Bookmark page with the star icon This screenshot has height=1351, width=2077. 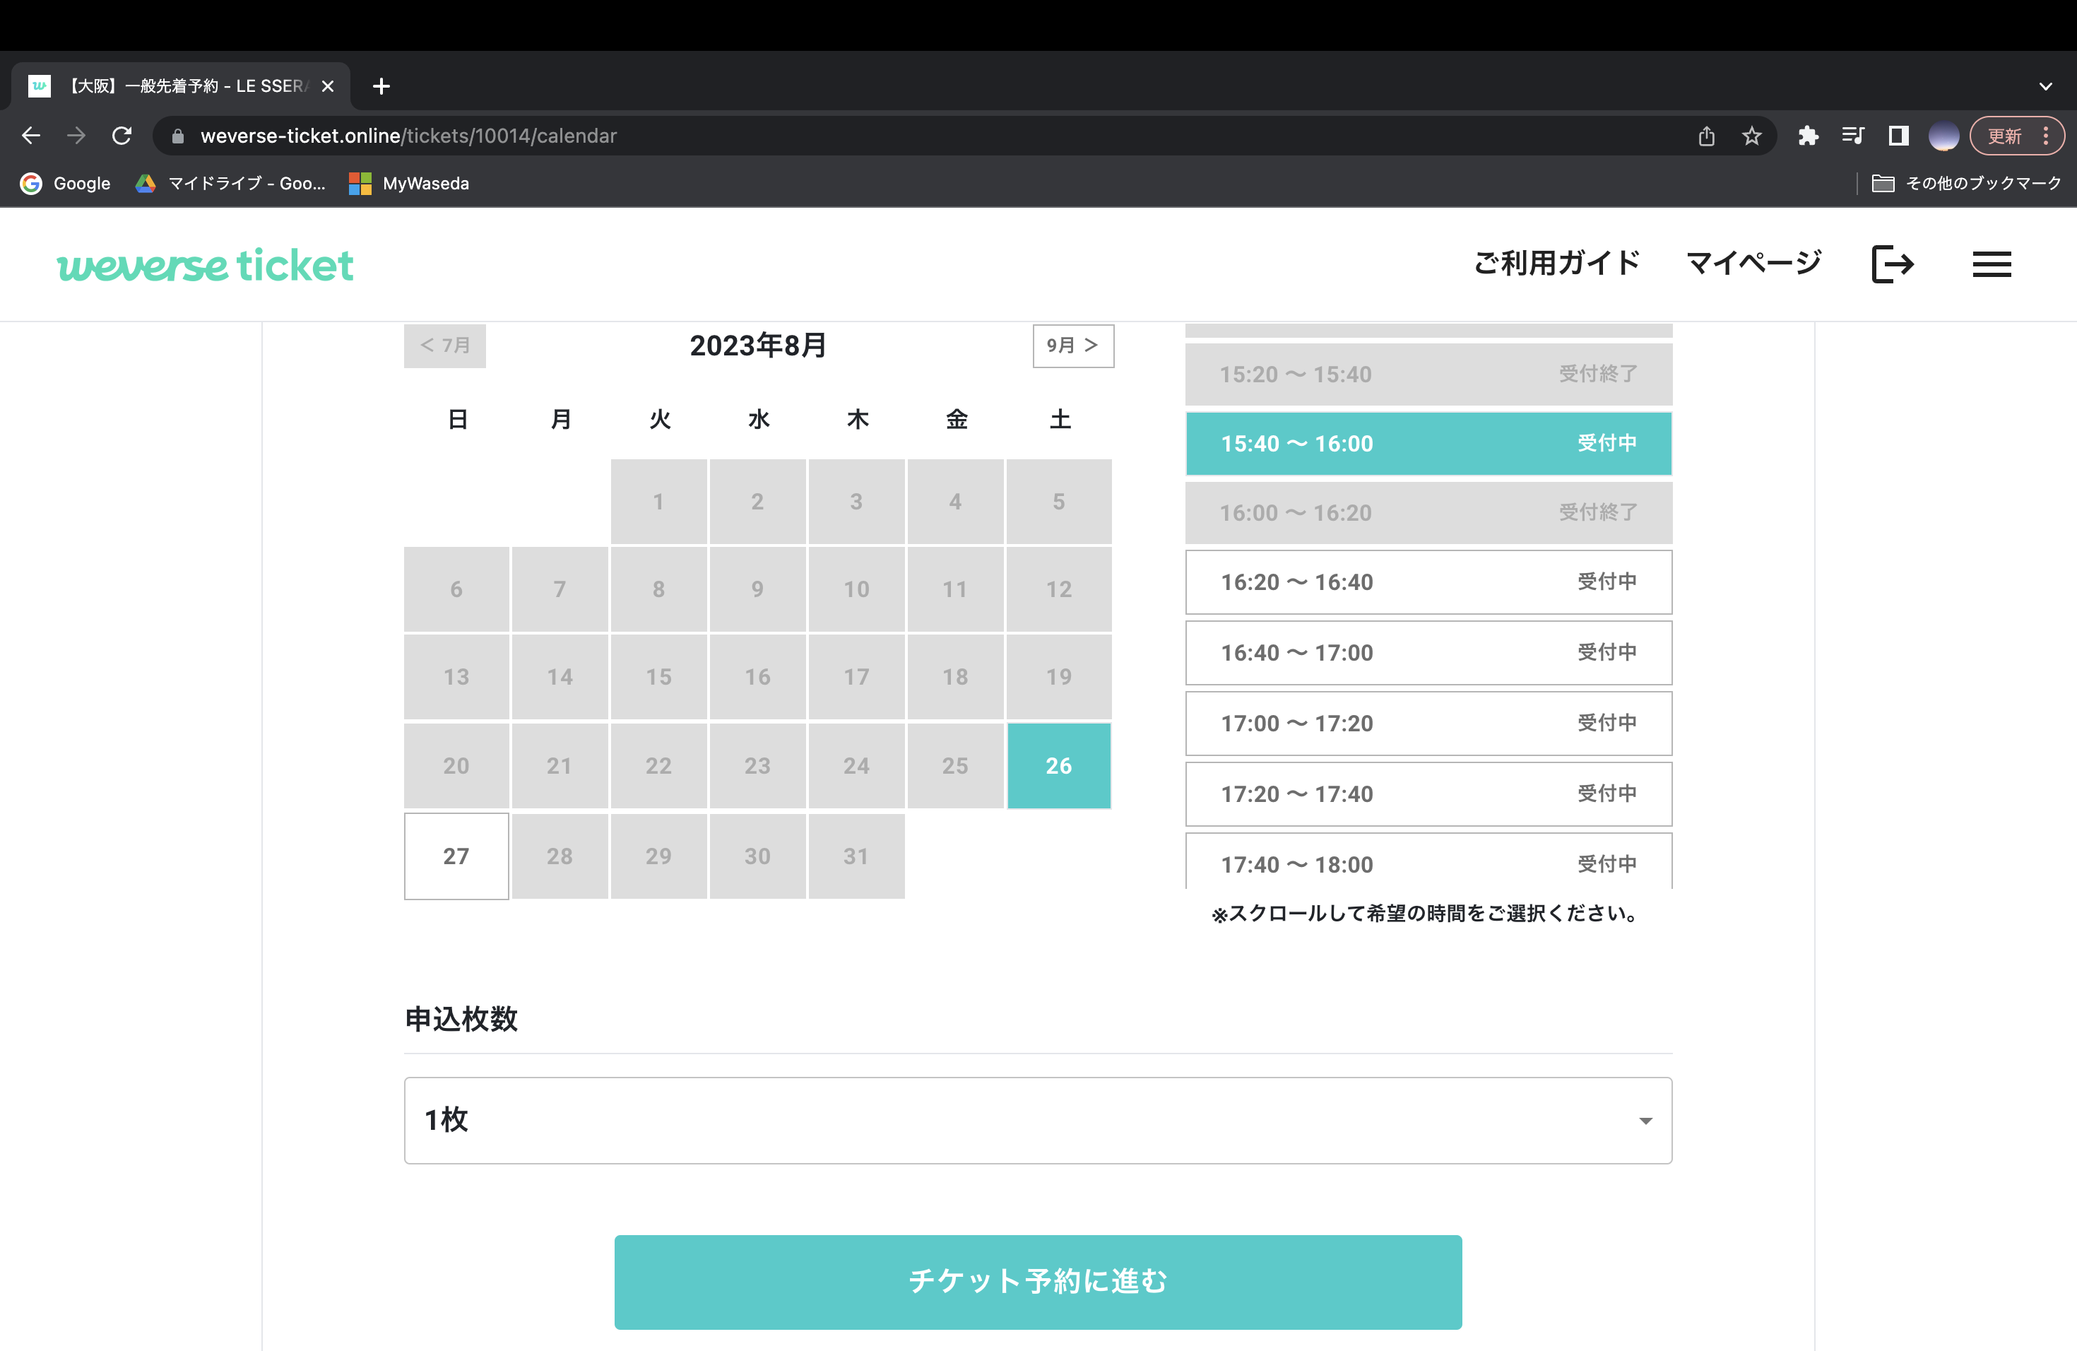pos(1751,136)
